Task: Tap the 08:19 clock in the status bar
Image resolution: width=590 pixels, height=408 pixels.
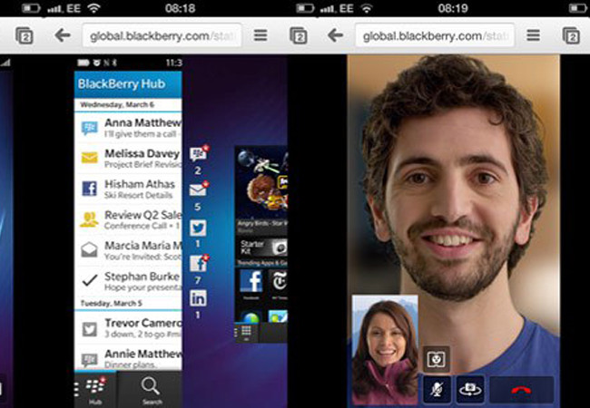Action: coord(453,8)
